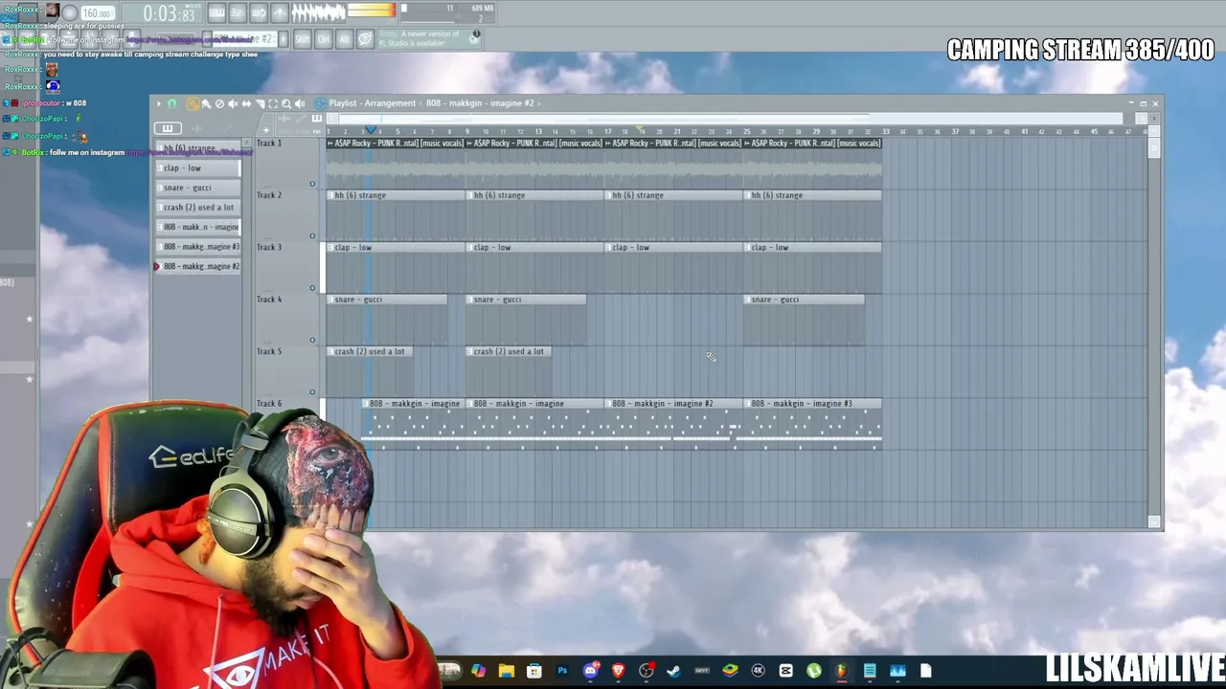Open the Playlist menu arrow
The width and height of the screenshot is (1226, 689).
tap(159, 103)
